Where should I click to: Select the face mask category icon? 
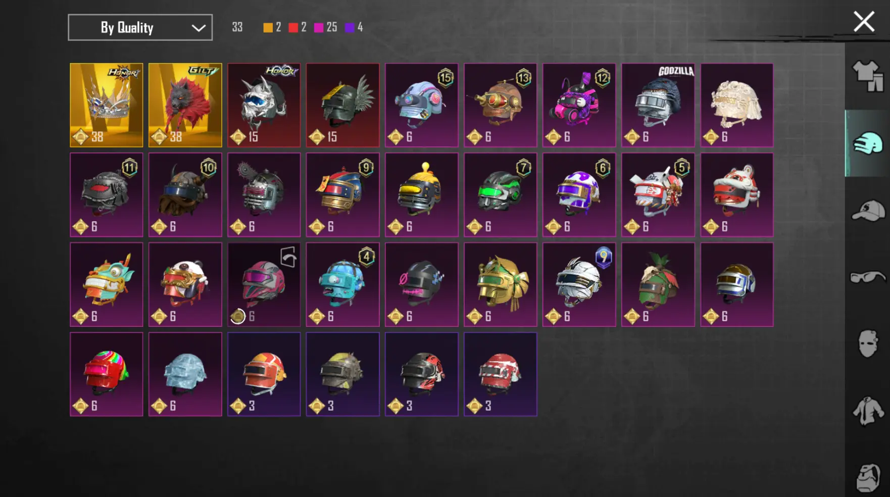[x=868, y=344]
